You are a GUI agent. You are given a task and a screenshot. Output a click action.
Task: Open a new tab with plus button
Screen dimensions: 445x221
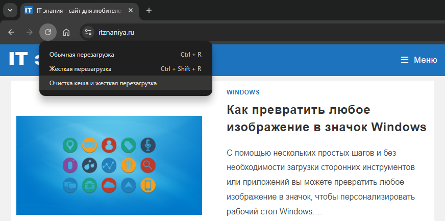pyautogui.click(x=149, y=11)
